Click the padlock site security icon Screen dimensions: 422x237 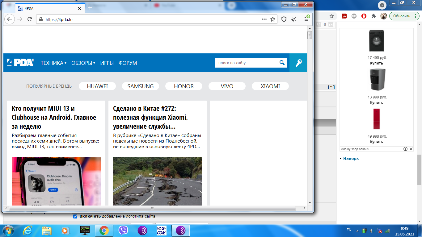click(41, 19)
